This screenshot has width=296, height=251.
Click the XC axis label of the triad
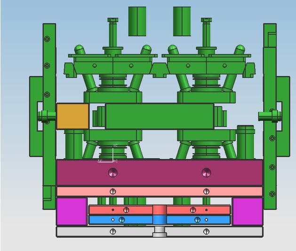click(115, 161)
